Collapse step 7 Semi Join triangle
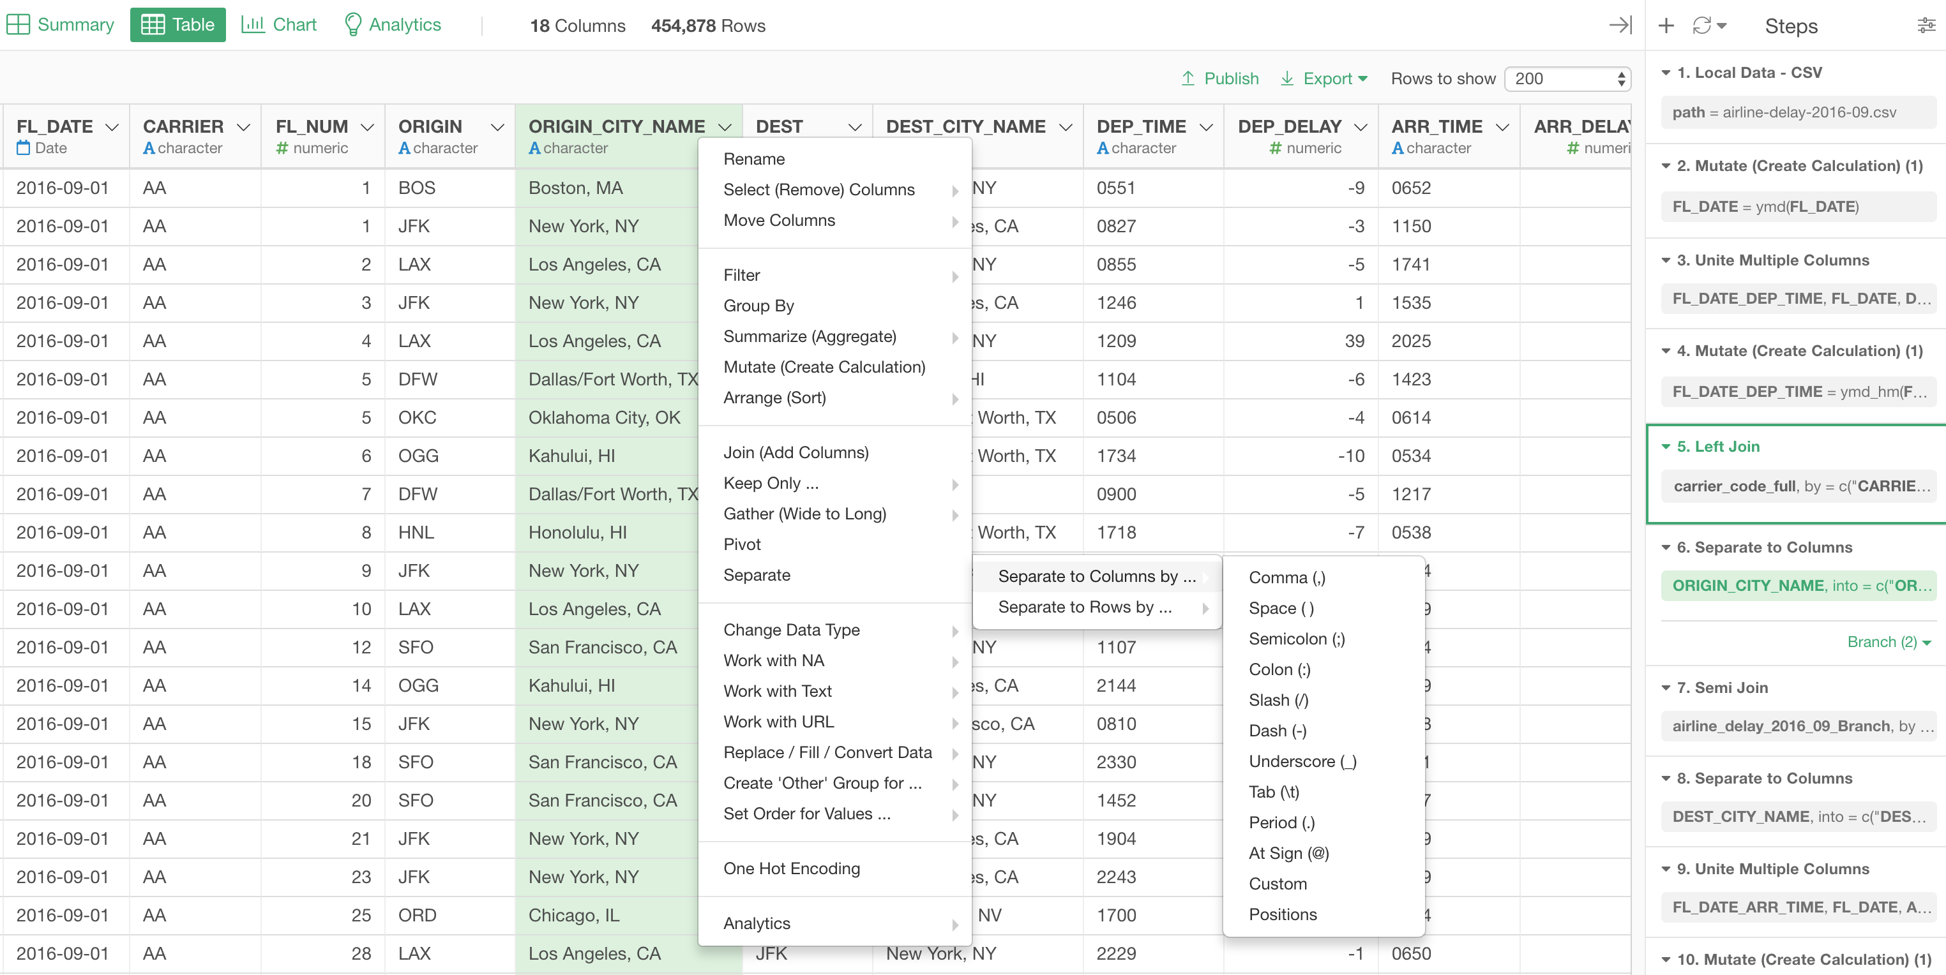Viewport: 1946px width, 975px height. click(x=1666, y=687)
